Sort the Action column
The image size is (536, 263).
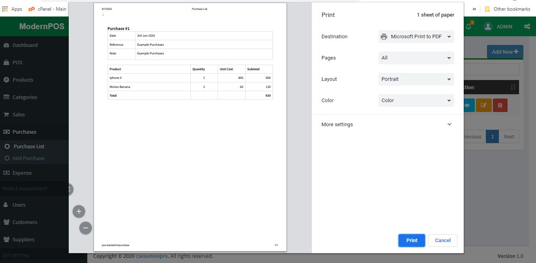(513, 87)
